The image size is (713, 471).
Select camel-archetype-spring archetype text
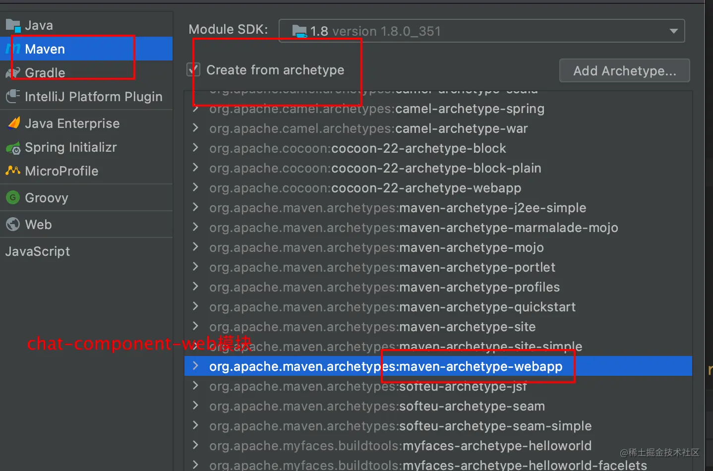click(377, 109)
